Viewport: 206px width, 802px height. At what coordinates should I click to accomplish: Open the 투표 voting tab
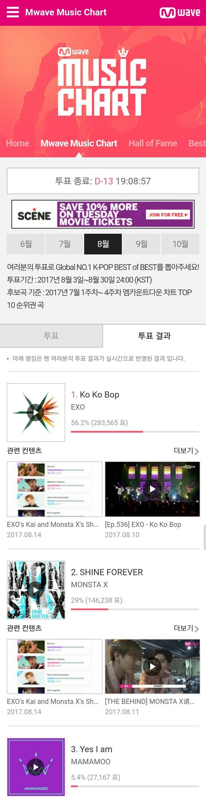pyautogui.click(x=51, y=336)
